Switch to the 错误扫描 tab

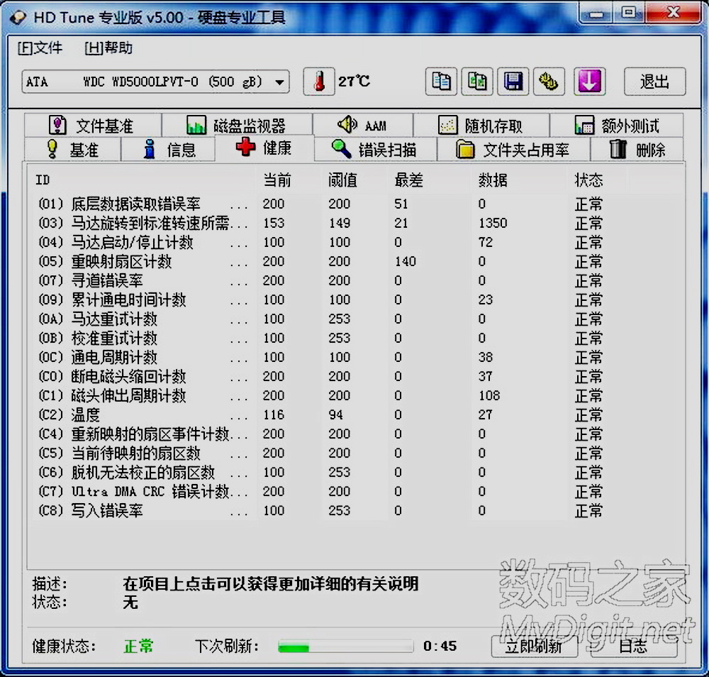click(375, 149)
